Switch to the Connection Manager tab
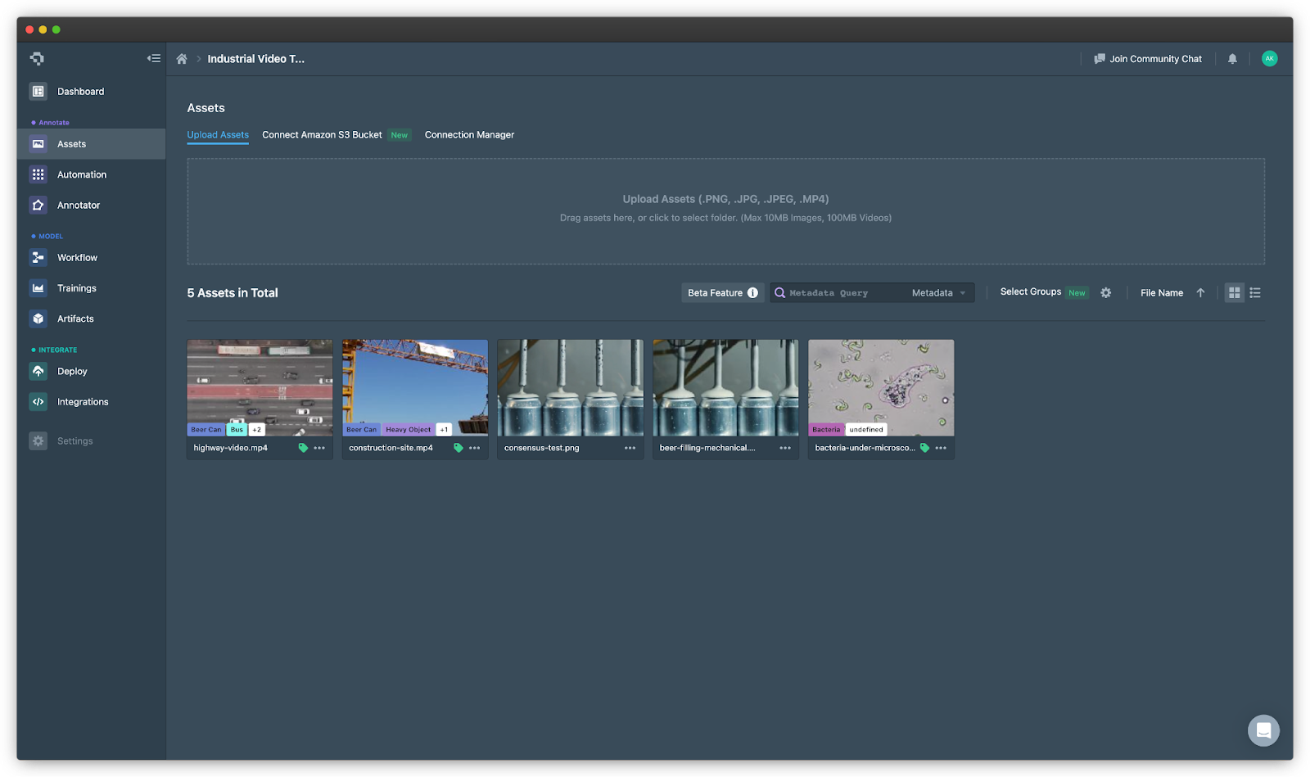The width and height of the screenshot is (1310, 777). pyautogui.click(x=469, y=134)
